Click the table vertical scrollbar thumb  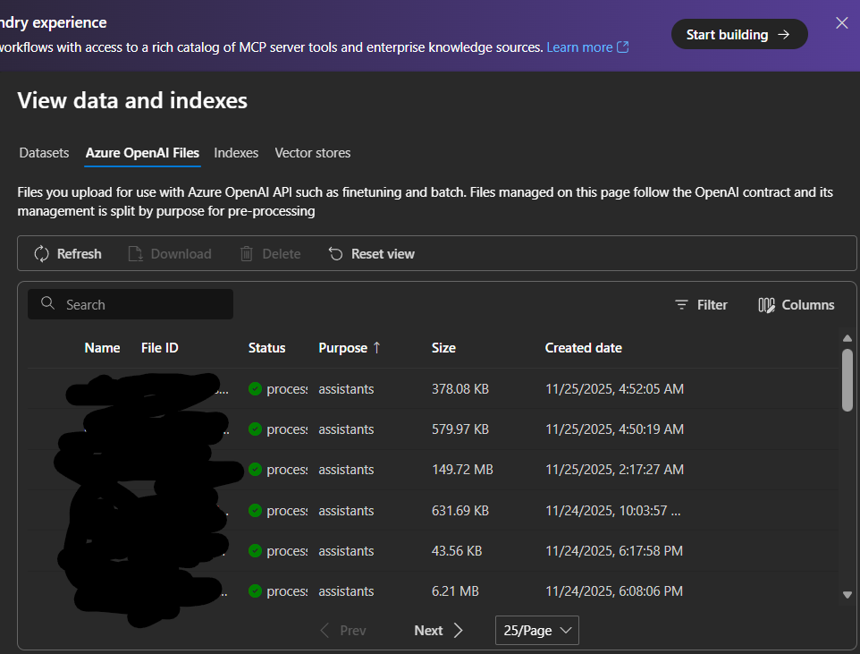coord(847,380)
